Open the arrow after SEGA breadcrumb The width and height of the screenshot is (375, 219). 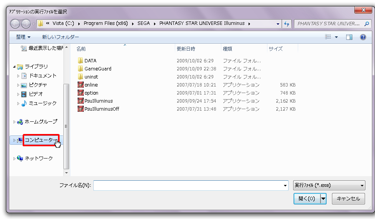[x=155, y=24]
